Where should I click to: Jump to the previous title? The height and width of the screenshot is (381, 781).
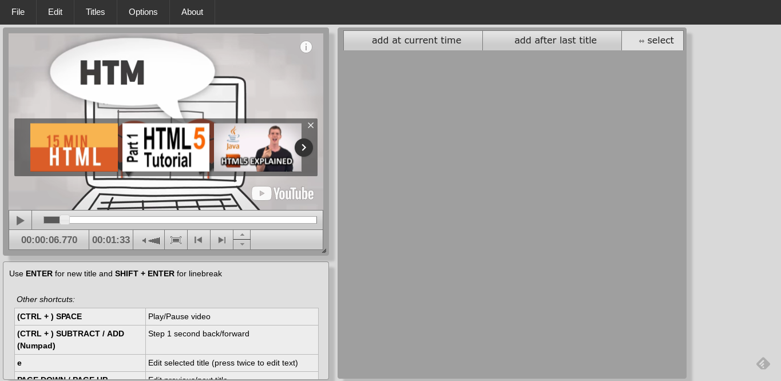[x=199, y=240]
